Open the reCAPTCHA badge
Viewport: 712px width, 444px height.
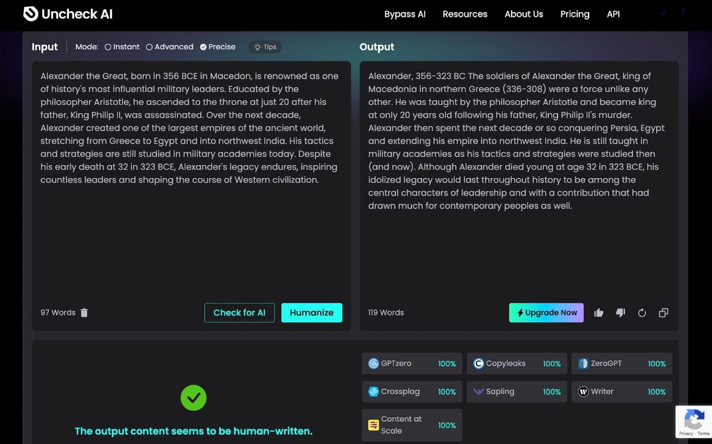[x=694, y=421]
